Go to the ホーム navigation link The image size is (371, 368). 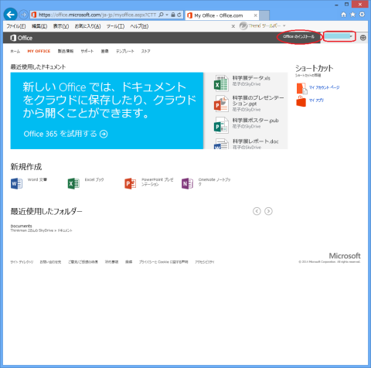point(15,51)
